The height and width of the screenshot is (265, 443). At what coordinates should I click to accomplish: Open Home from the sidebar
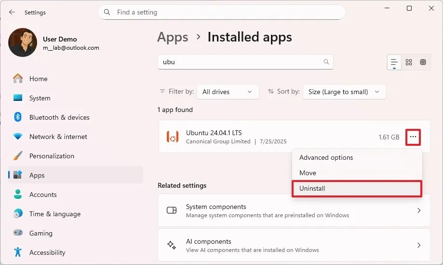(x=76, y=79)
